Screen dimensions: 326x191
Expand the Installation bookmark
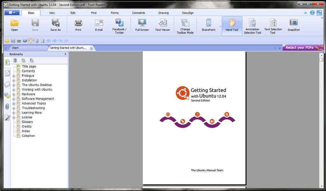coord(14,81)
